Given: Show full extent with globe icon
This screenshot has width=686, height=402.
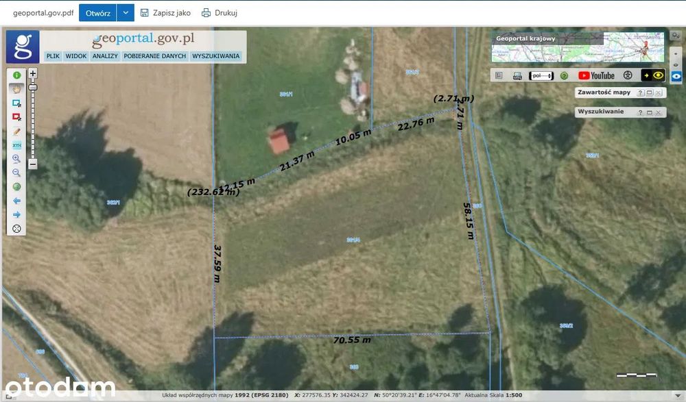Looking at the screenshot, I should (x=16, y=187).
